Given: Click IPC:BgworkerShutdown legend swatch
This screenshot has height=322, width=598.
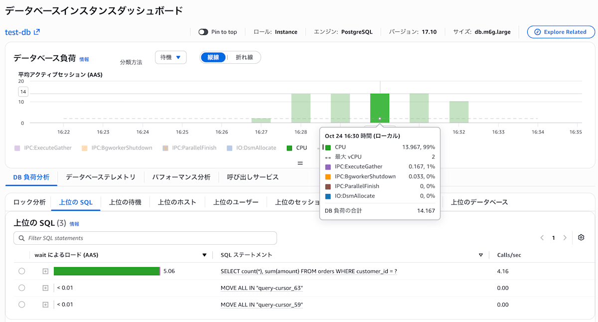Looking at the screenshot, I should click(84, 148).
